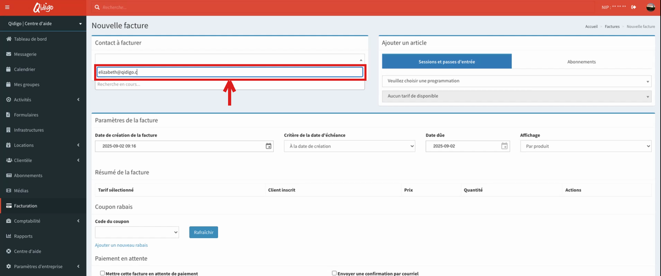Screen dimensions: 661x276
Task: Open Veuillez choisir une programmation dropdown
Action: pos(517,81)
